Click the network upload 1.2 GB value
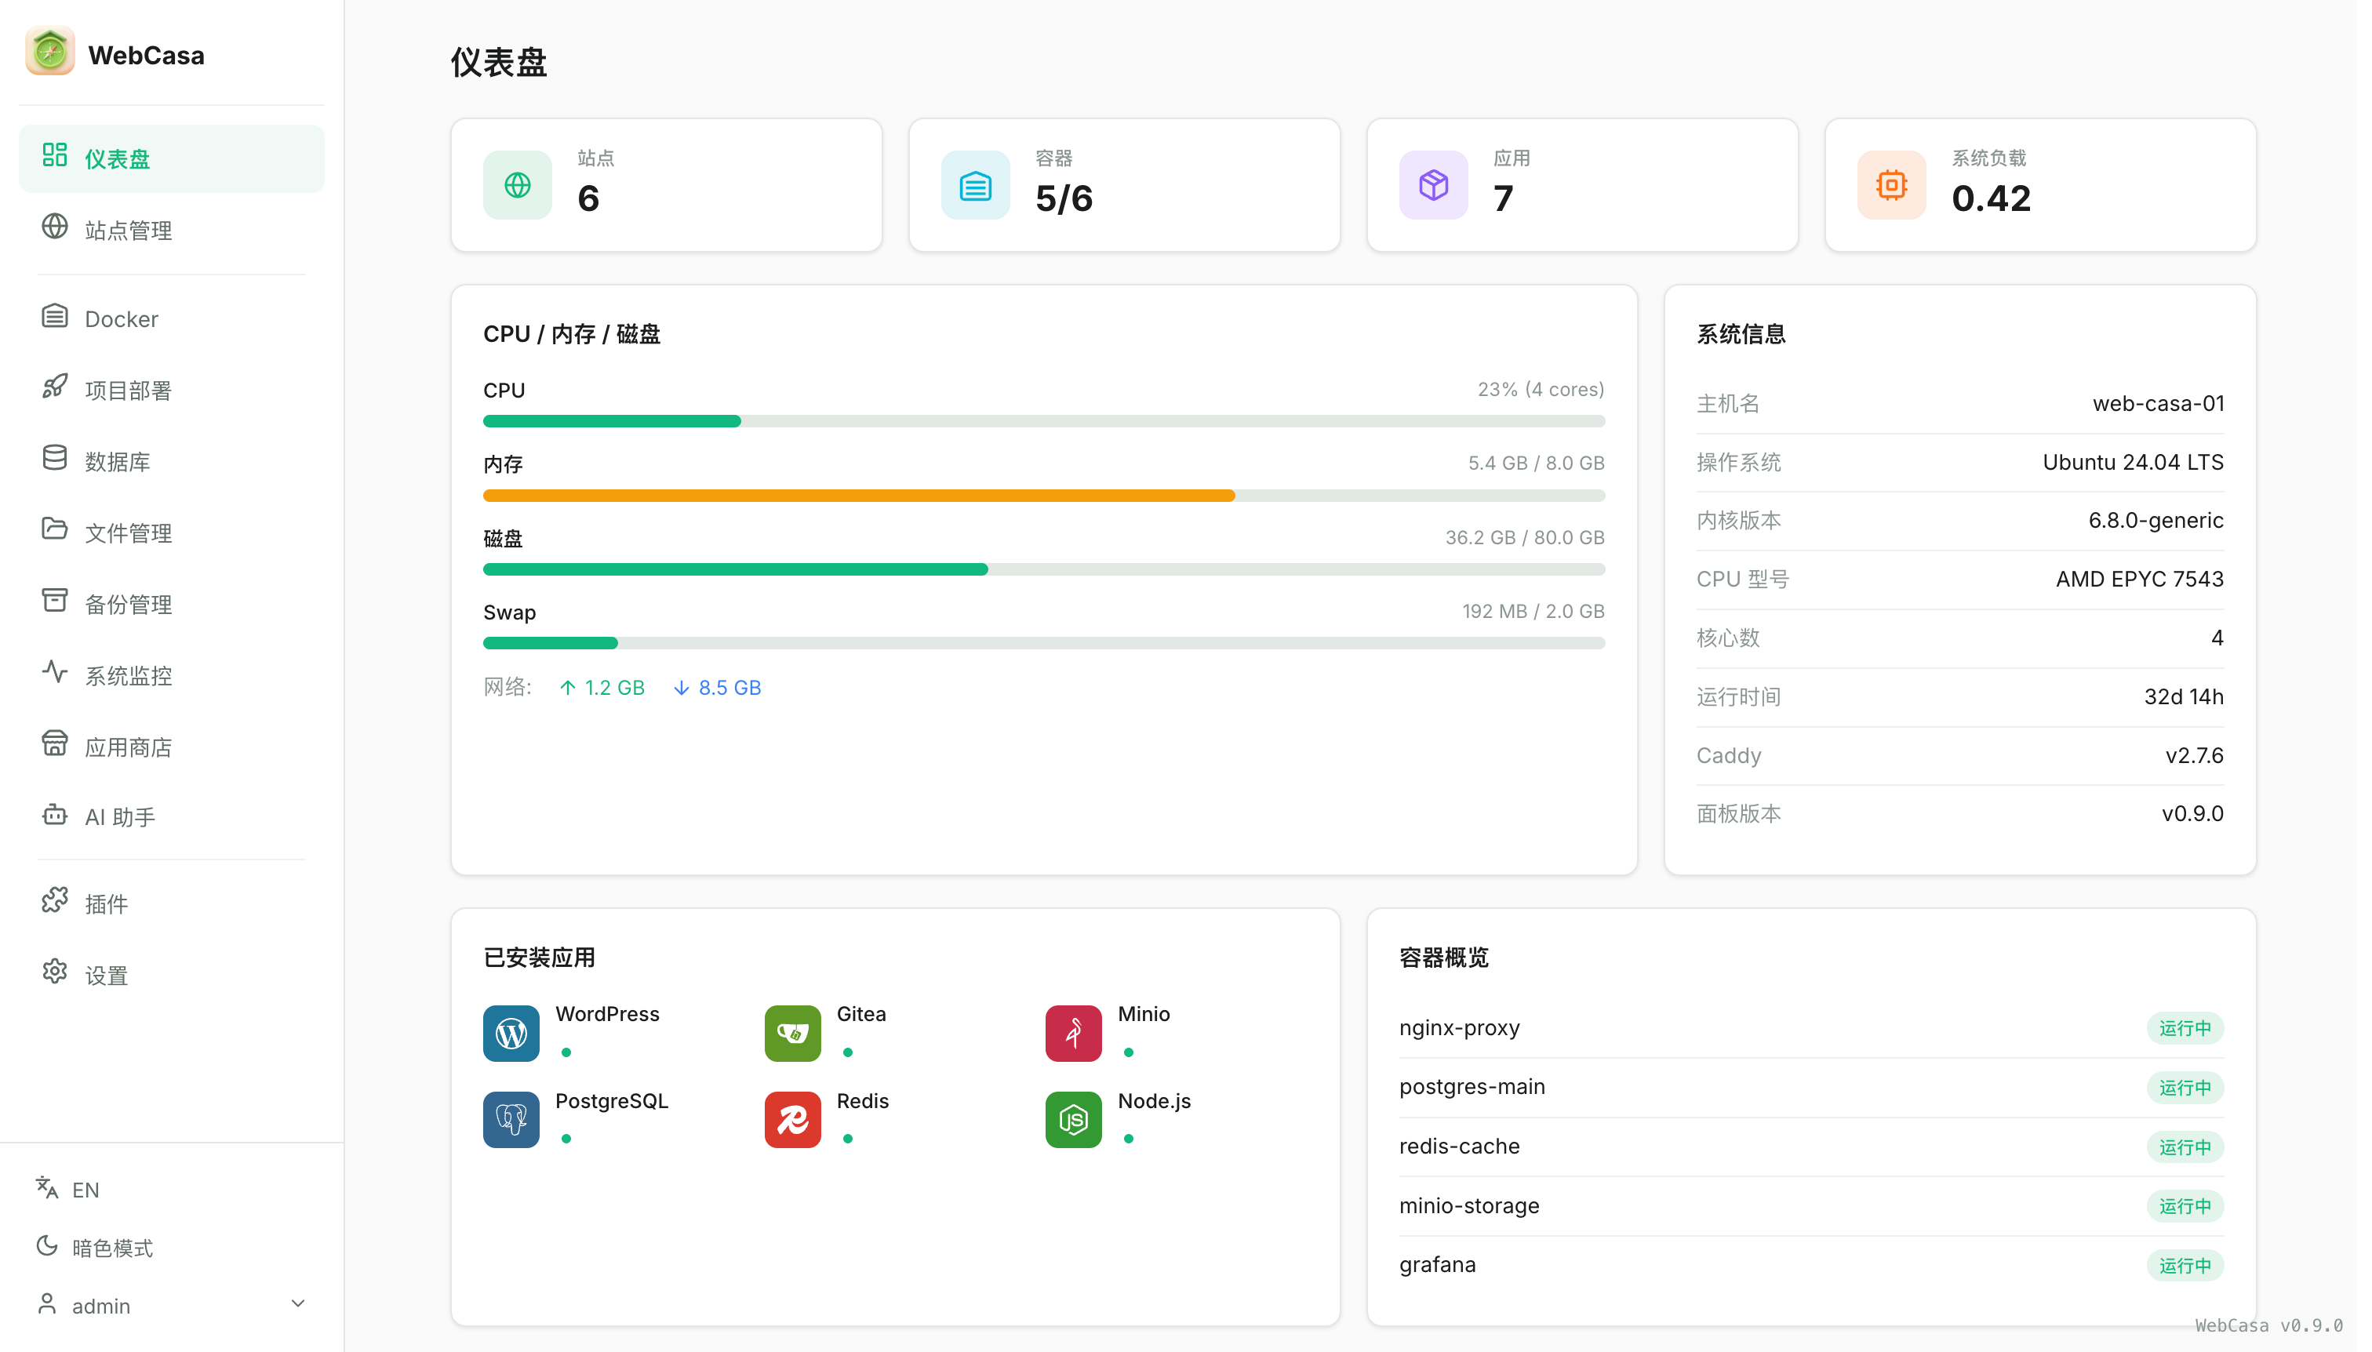 click(602, 687)
